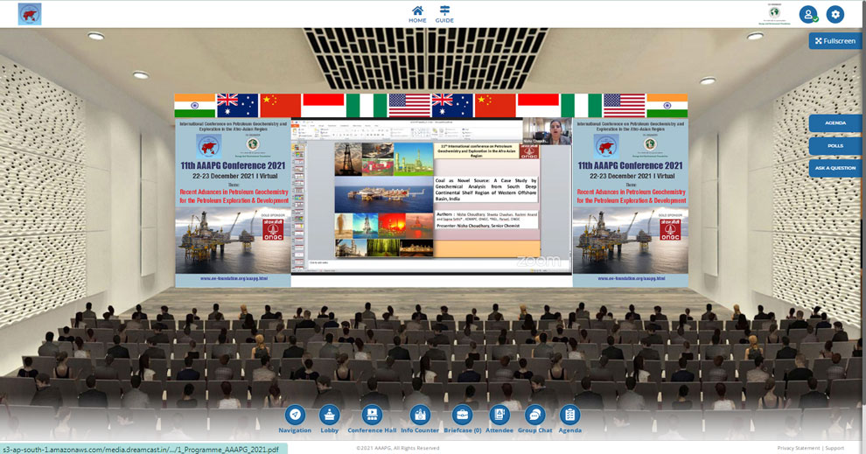Click the AAAPG logo at top left
866x454 pixels.
point(29,14)
